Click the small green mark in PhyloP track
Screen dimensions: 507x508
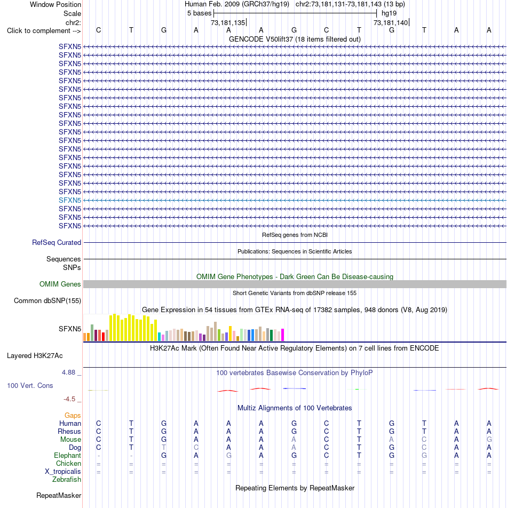click(x=357, y=389)
